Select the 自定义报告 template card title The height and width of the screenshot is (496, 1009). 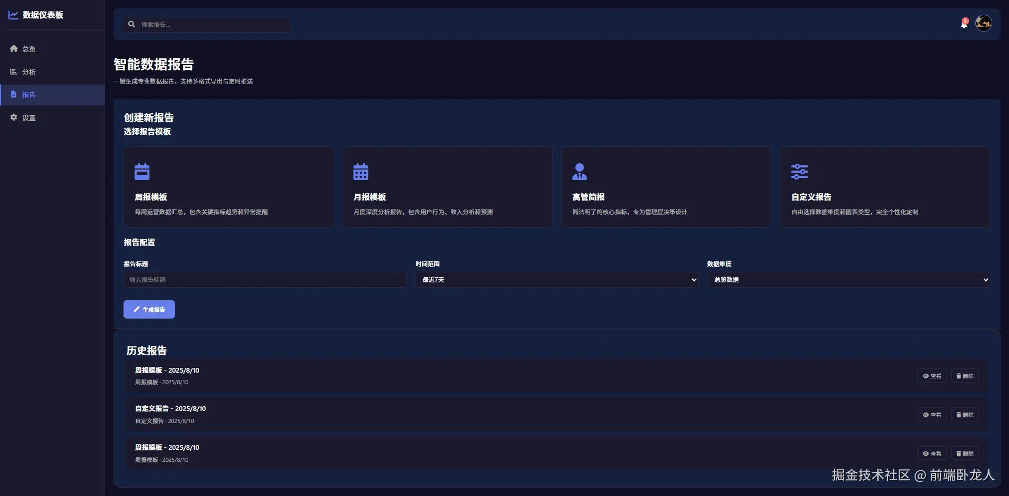[811, 197]
